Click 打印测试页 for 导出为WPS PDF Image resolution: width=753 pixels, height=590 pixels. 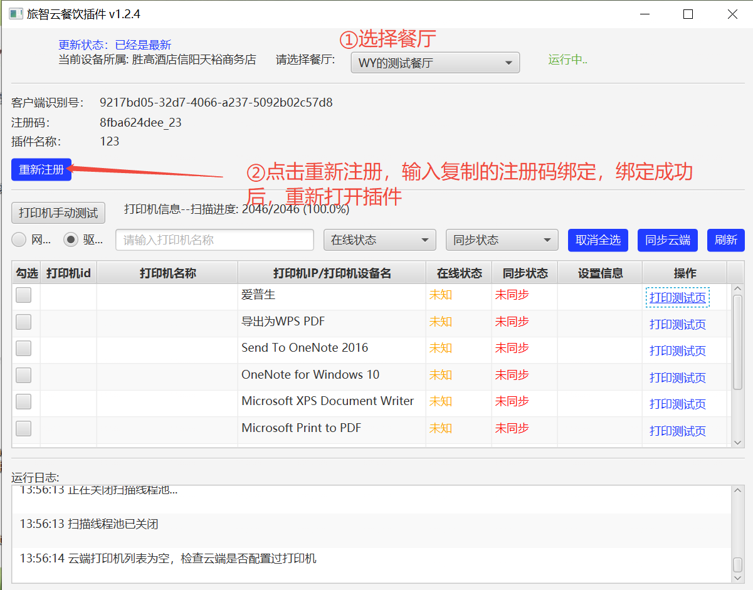pos(678,325)
